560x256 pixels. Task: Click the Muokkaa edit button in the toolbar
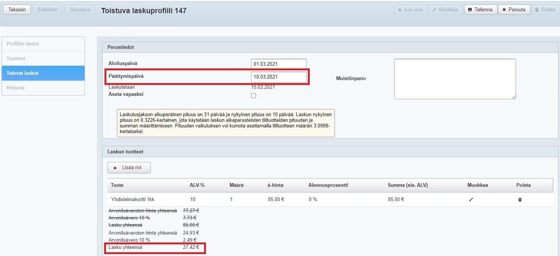coord(445,10)
